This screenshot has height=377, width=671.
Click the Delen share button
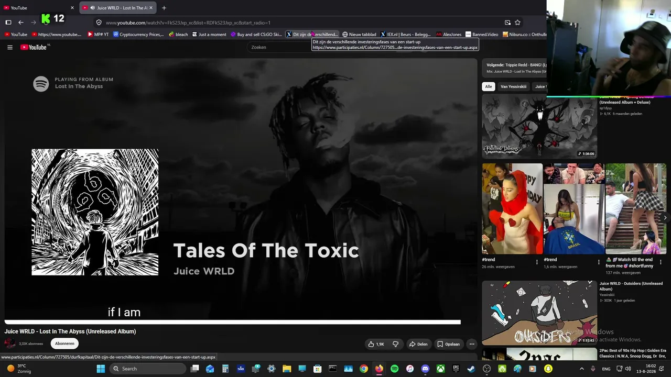pyautogui.click(x=418, y=344)
